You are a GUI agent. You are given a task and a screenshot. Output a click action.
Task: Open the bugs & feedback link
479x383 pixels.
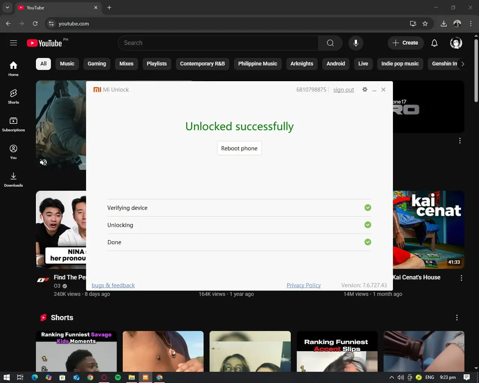[113, 285]
